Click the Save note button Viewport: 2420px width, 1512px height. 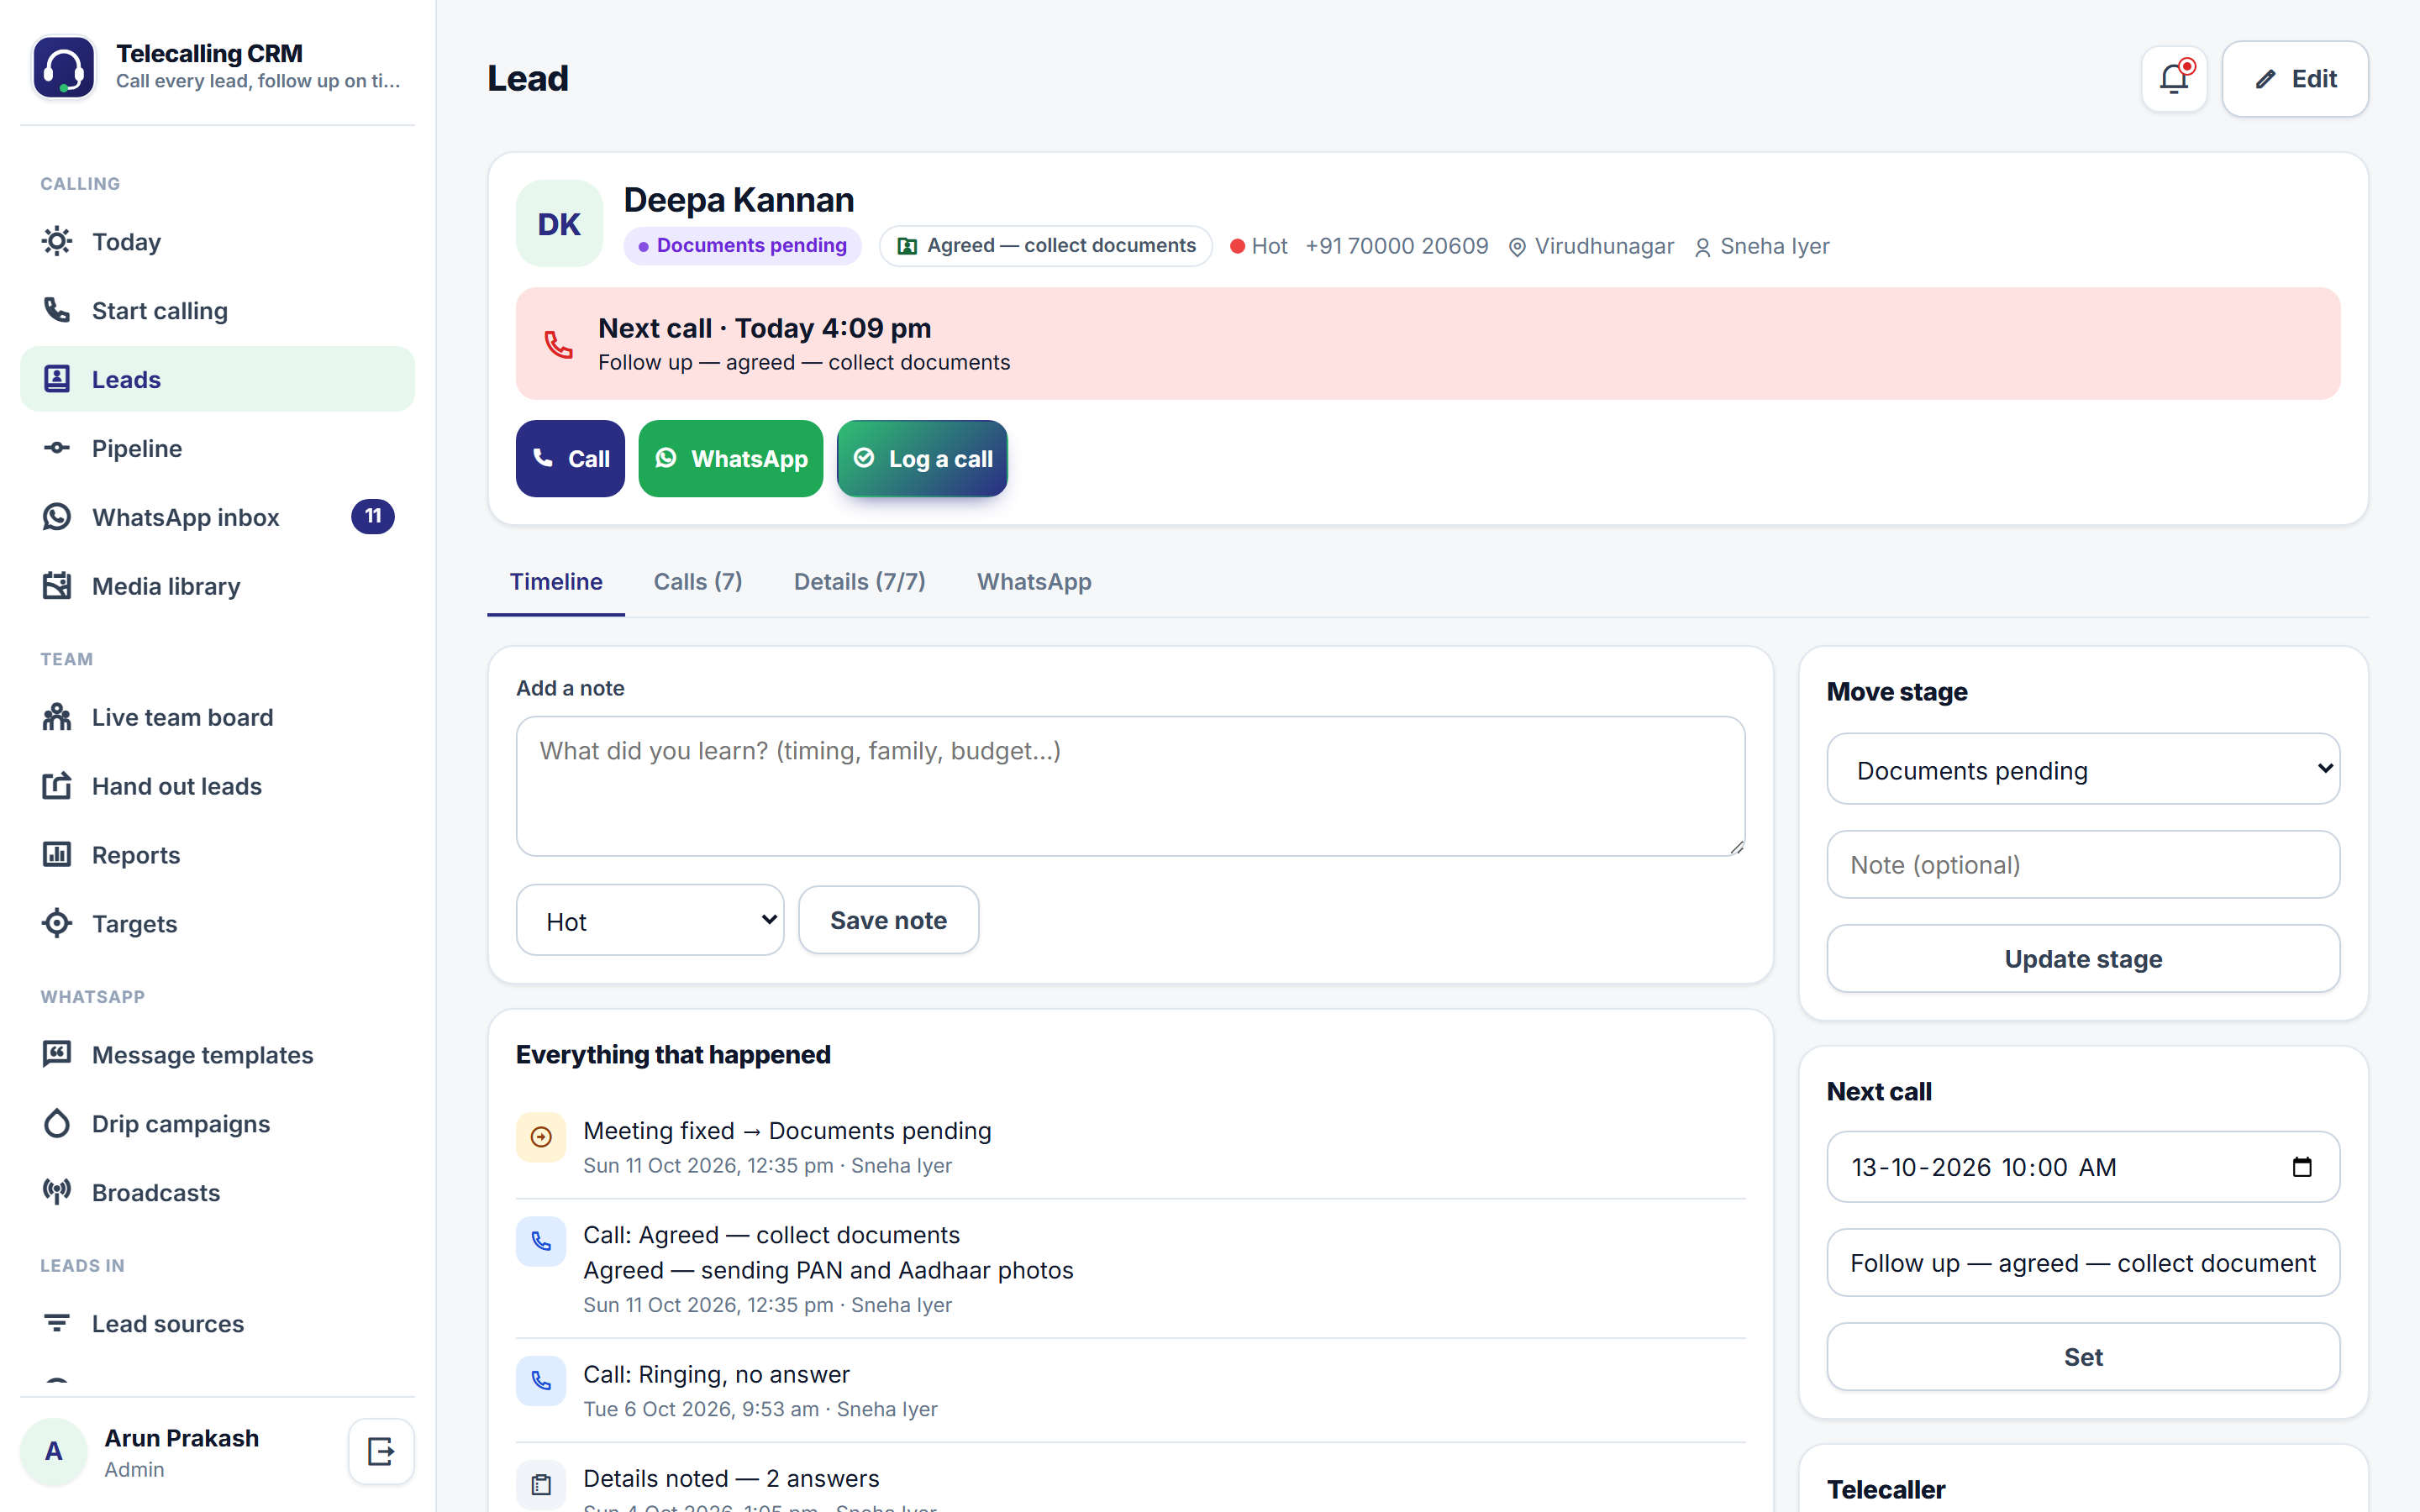888,920
